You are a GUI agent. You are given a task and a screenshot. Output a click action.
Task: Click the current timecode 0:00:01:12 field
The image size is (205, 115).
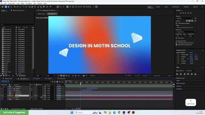[5, 81]
